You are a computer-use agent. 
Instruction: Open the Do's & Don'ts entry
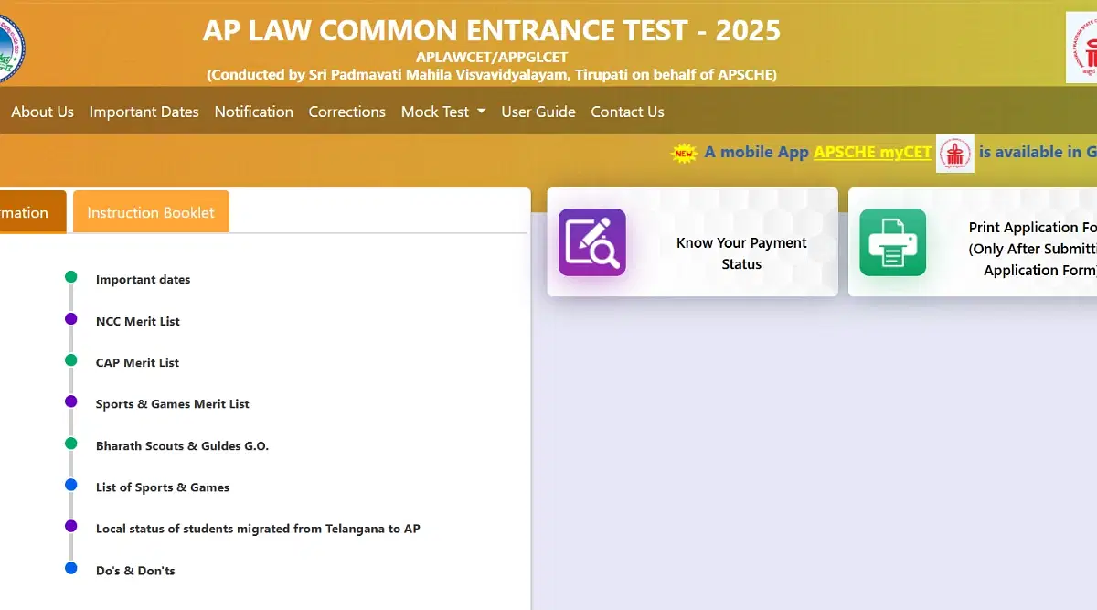point(135,571)
